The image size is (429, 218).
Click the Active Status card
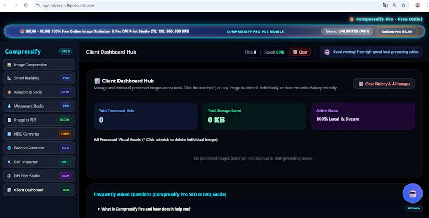(x=363, y=116)
